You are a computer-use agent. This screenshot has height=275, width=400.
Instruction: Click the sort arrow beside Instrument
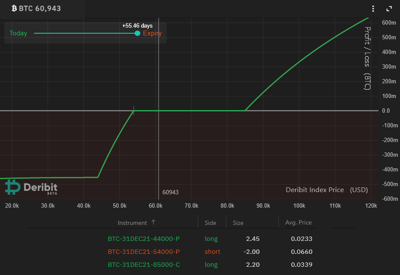pos(153,222)
